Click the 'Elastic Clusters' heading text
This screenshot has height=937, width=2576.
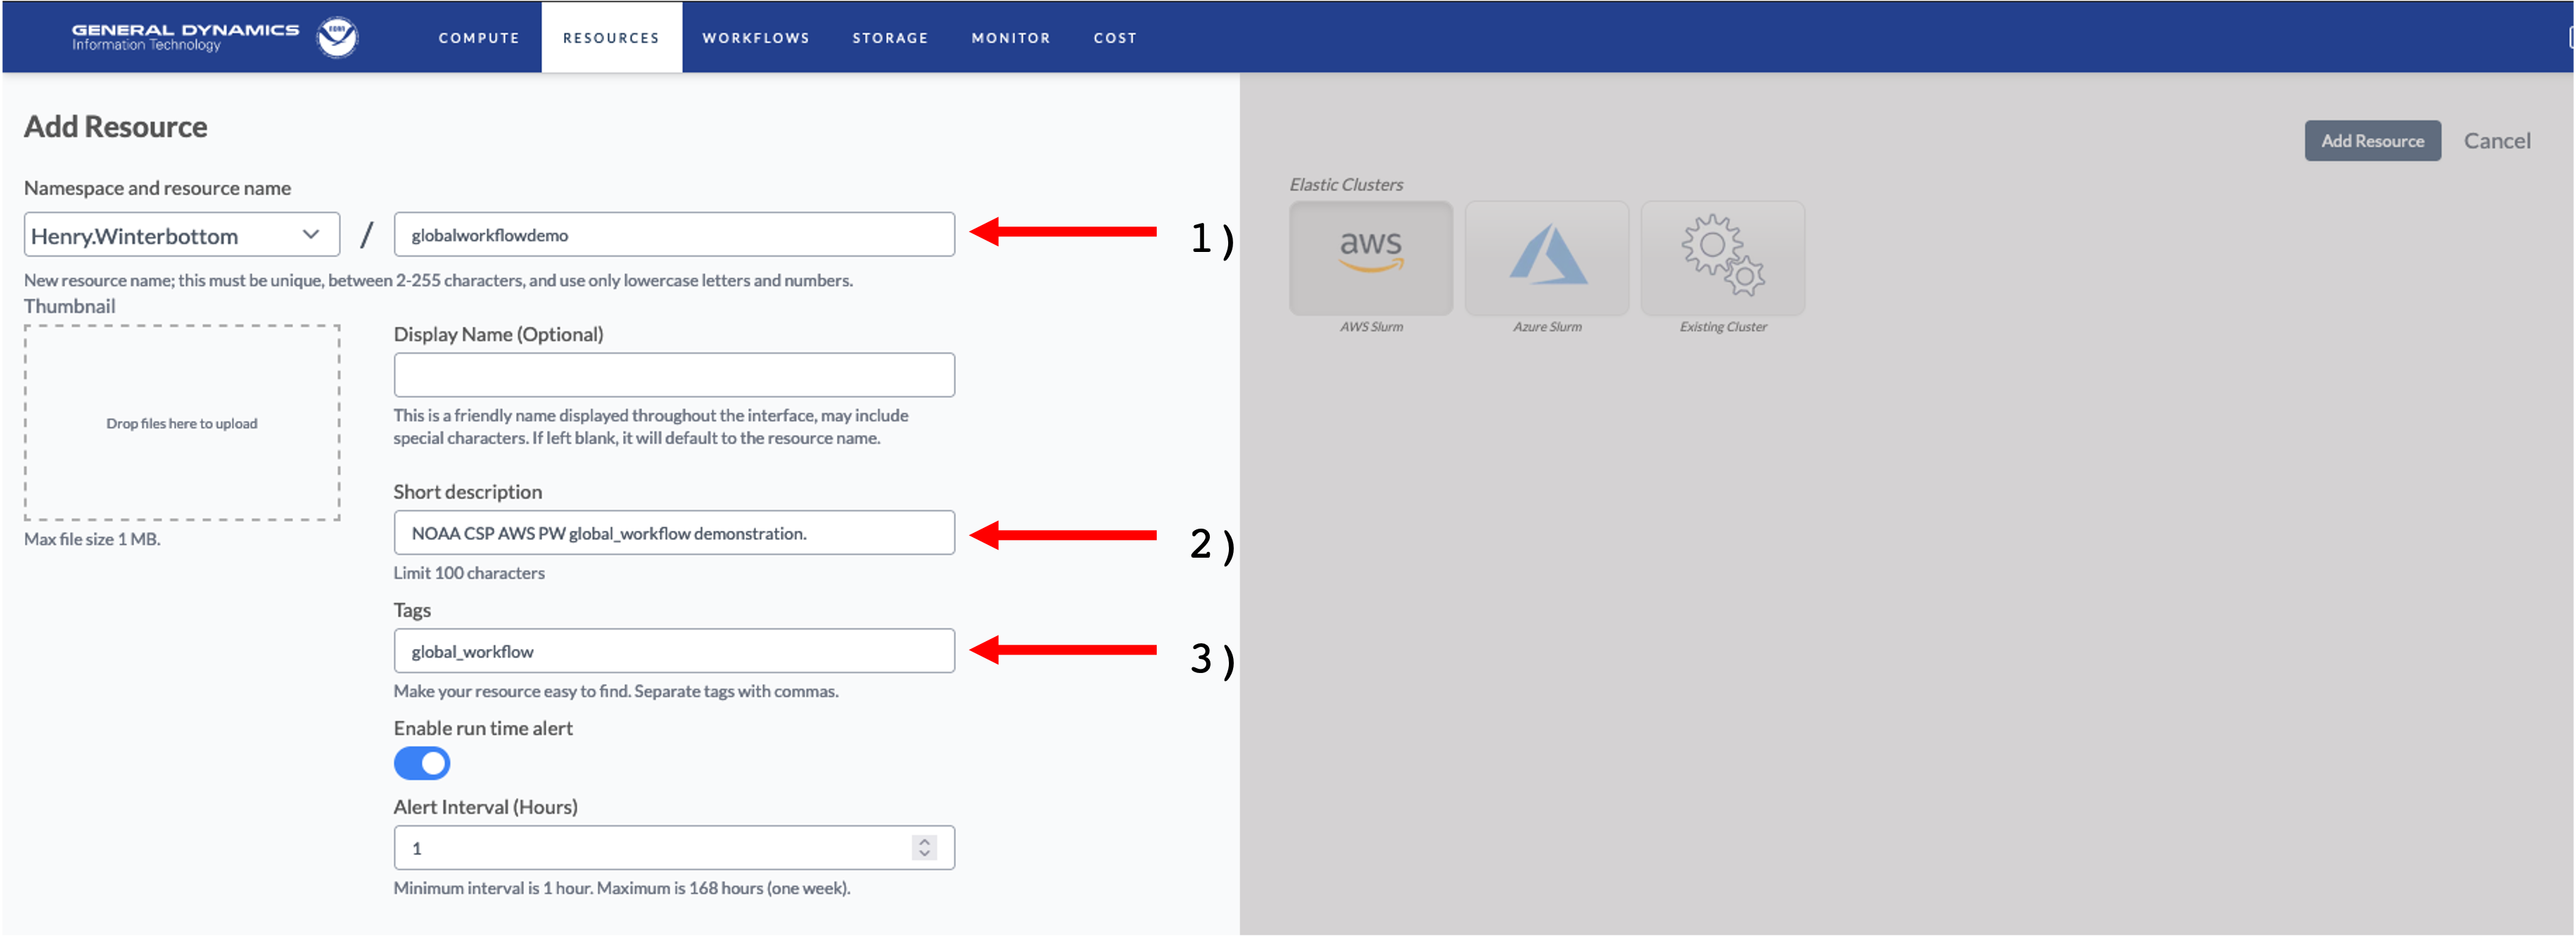point(1346,185)
